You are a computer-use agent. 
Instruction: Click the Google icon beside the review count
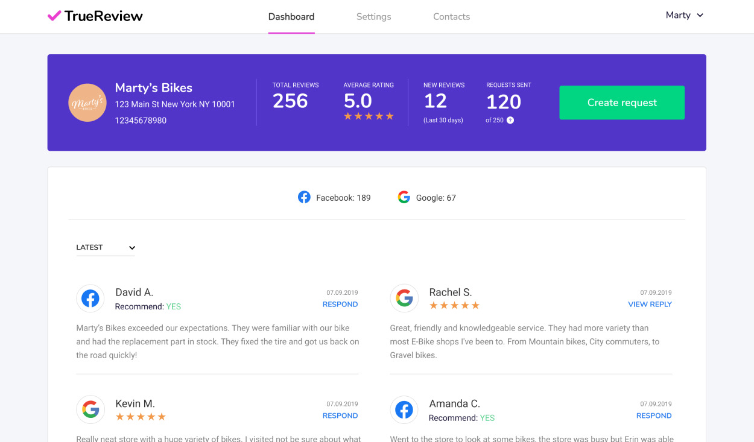404,197
